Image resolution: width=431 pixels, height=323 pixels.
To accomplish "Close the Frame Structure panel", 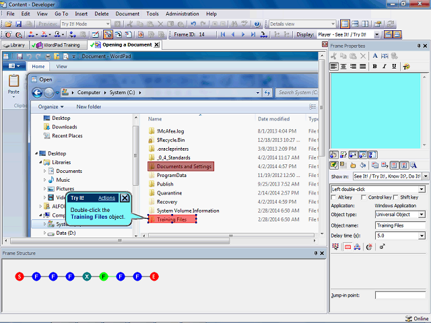I will pyautogui.click(x=322, y=253).
